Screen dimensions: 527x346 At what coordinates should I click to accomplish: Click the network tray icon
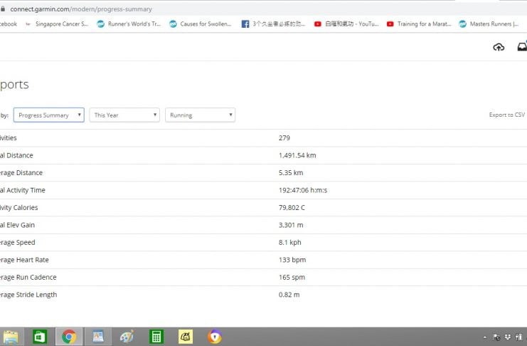[519, 337]
